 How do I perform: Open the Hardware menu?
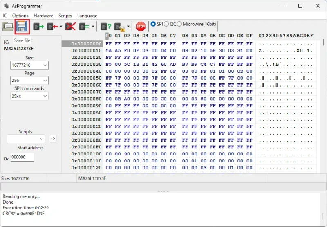click(x=43, y=16)
